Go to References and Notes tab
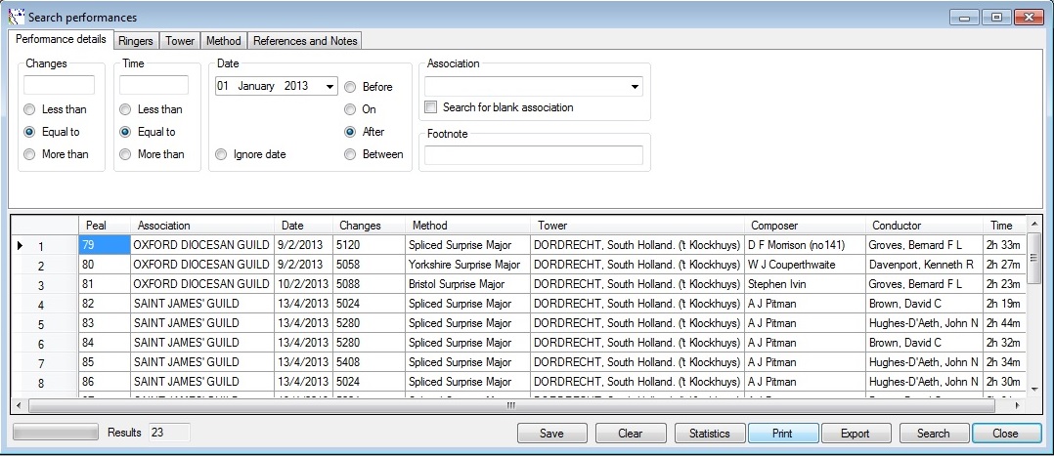1054x456 pixels. click(305, 41)
